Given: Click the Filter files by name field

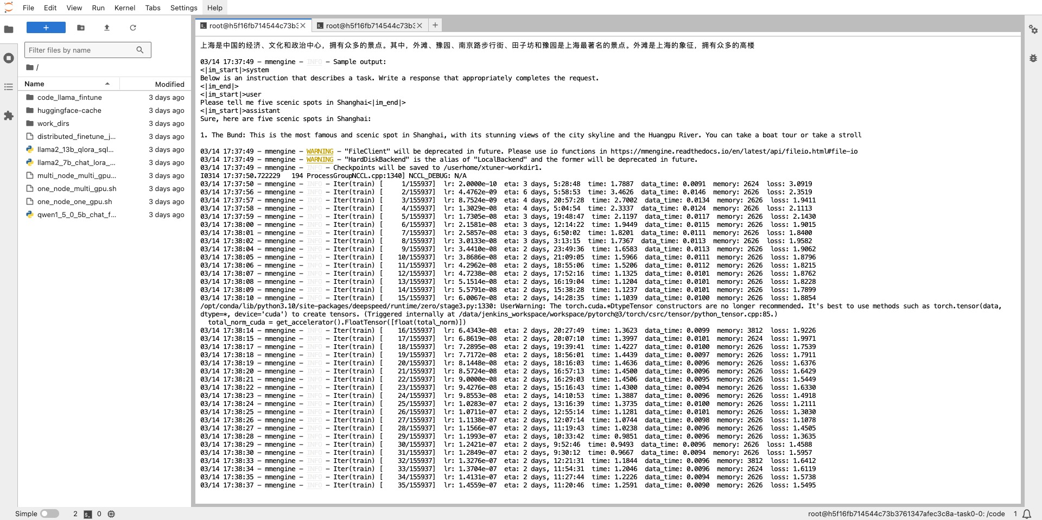Looking at the screenshot, I should [x=81, y=50].
